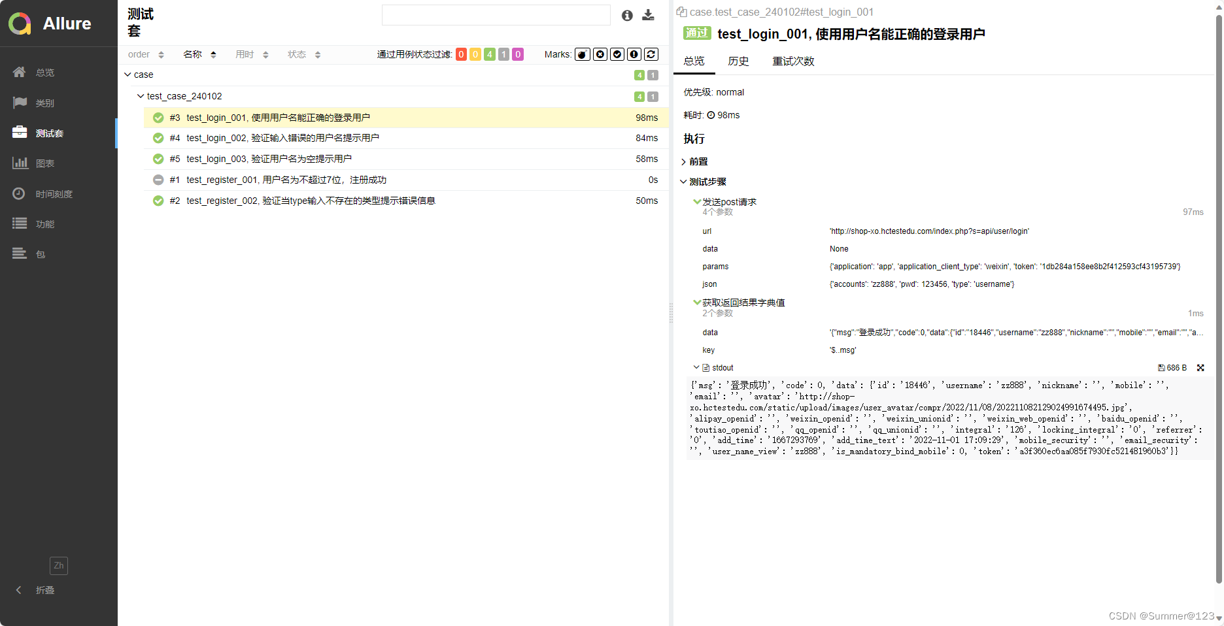Screen dimensions: 1224x626
Task: Toggle the yellow broken status filter
Action: click(x=475, y=54)
